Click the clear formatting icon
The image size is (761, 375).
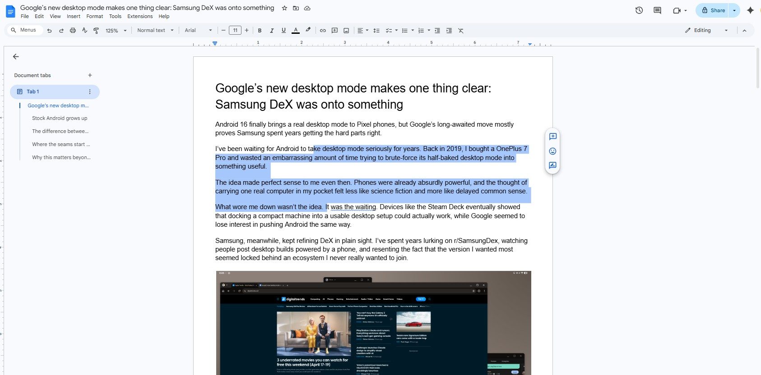point(461,31)
